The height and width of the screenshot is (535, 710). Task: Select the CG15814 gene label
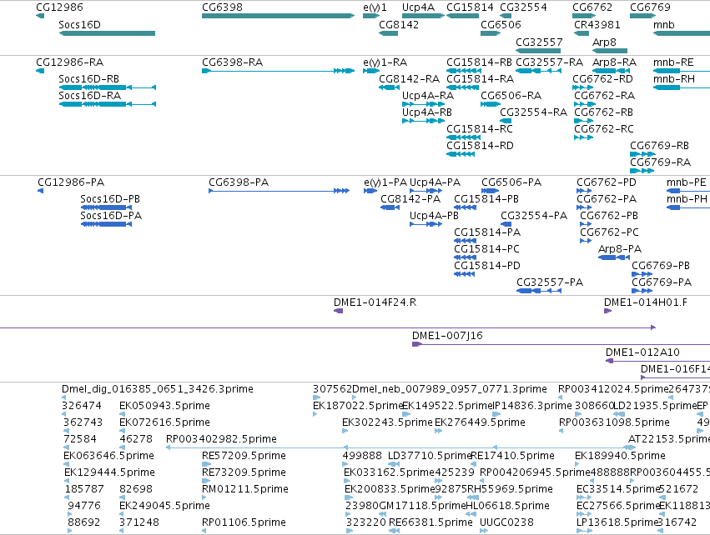click(x=470, y=7)
